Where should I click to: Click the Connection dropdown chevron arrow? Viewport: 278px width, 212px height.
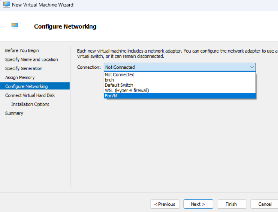[252, 67]
